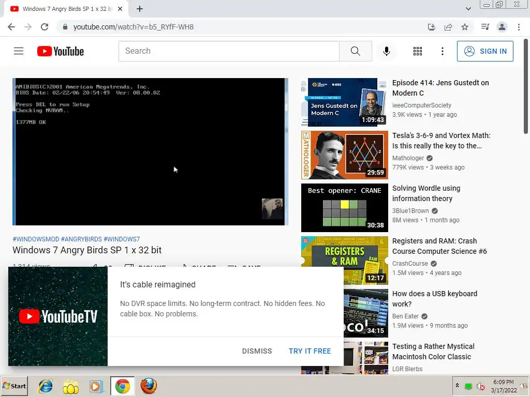Open title How does a USB keyboard work?

coord(435,298)
